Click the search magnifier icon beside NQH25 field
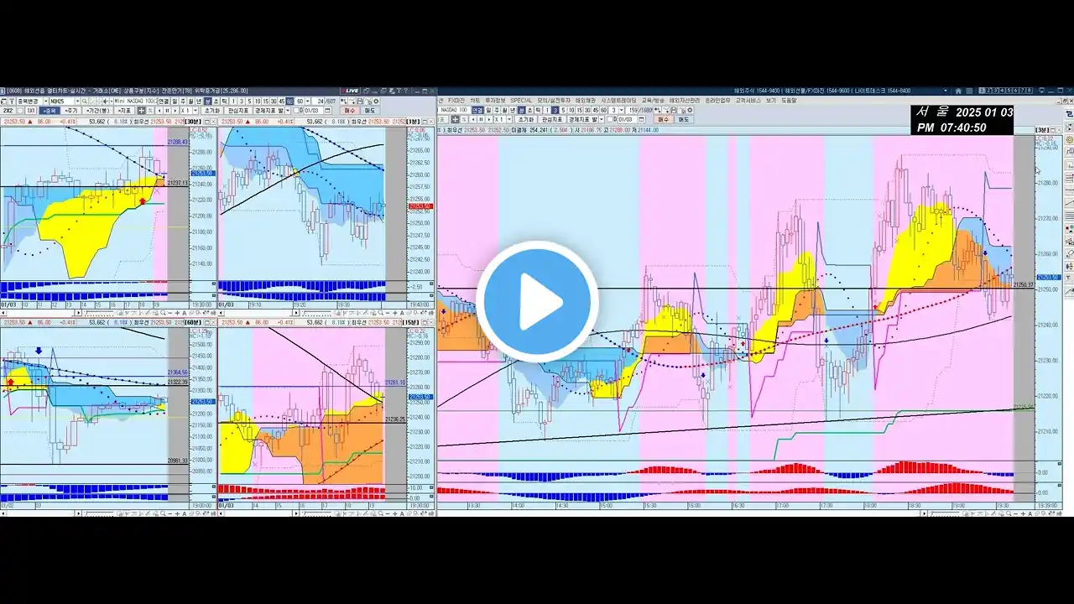 pos(84,101)
